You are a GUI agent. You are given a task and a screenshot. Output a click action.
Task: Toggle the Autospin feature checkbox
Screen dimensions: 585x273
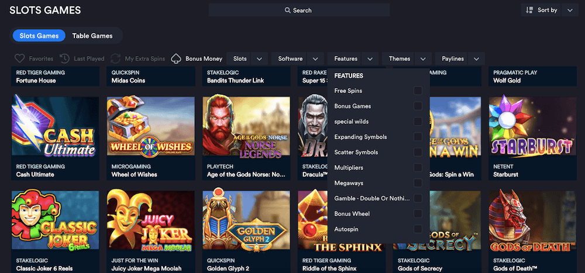(x=418, y=229)
